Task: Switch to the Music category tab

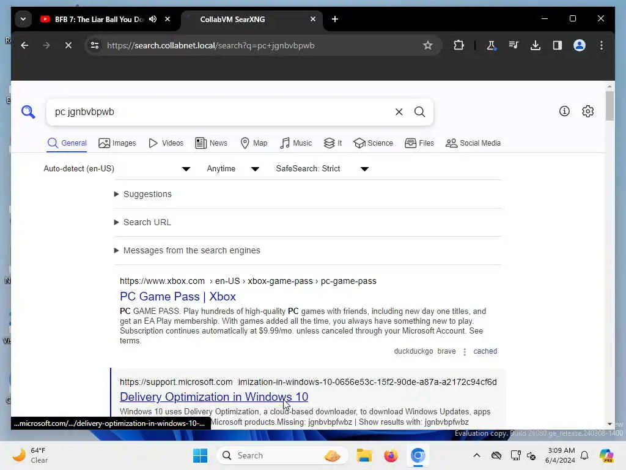Action: click(296, 143)
